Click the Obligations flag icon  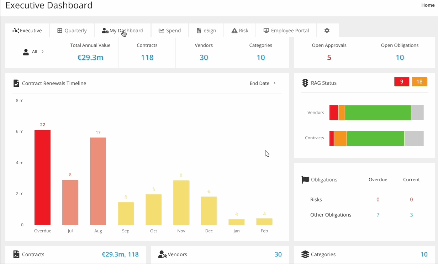click(305, 180)
